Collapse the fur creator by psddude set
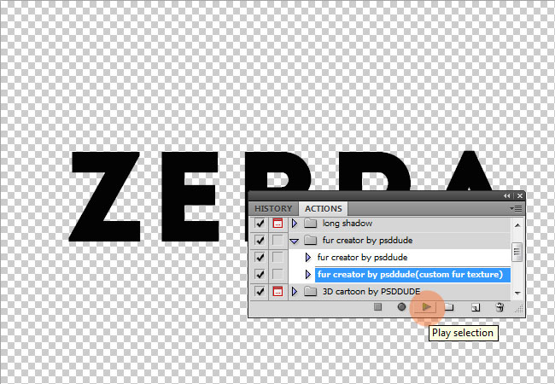This screenshot has height=384, width=555. [294, 241]
